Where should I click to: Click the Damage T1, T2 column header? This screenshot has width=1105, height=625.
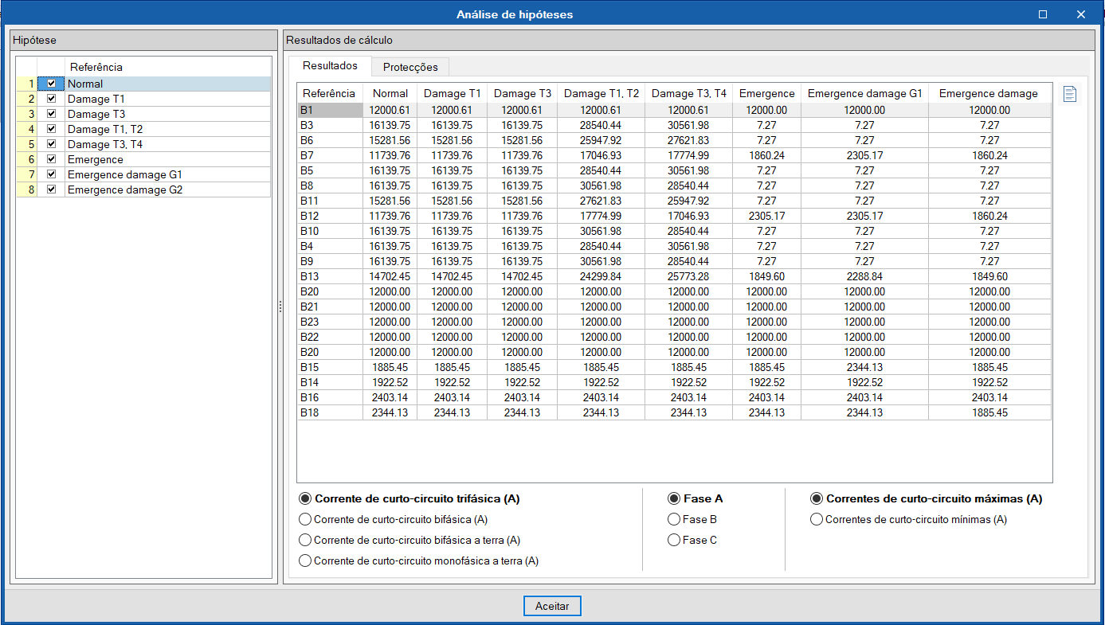(x=601, y=93)
